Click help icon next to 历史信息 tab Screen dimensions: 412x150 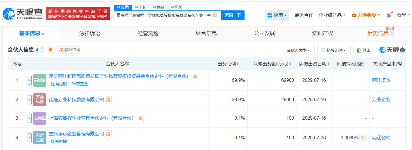pyautogui.click(x=392, y=33)
